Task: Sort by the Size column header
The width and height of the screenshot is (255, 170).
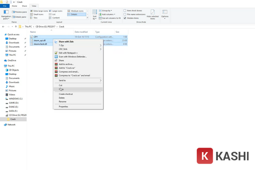Action: (x=121, y=32)
